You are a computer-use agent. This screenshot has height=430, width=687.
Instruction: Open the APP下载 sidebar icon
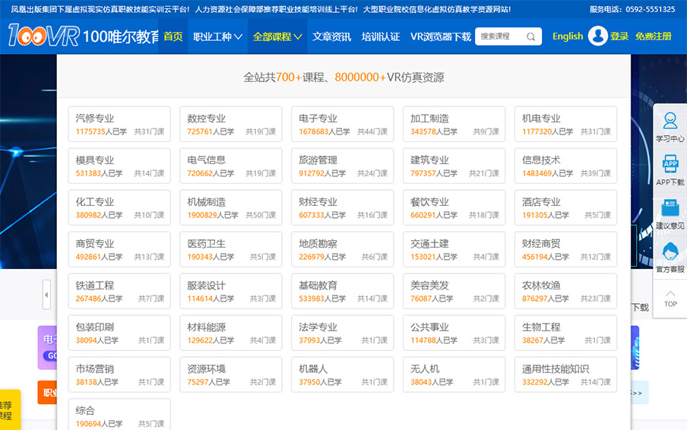[670, 170]
